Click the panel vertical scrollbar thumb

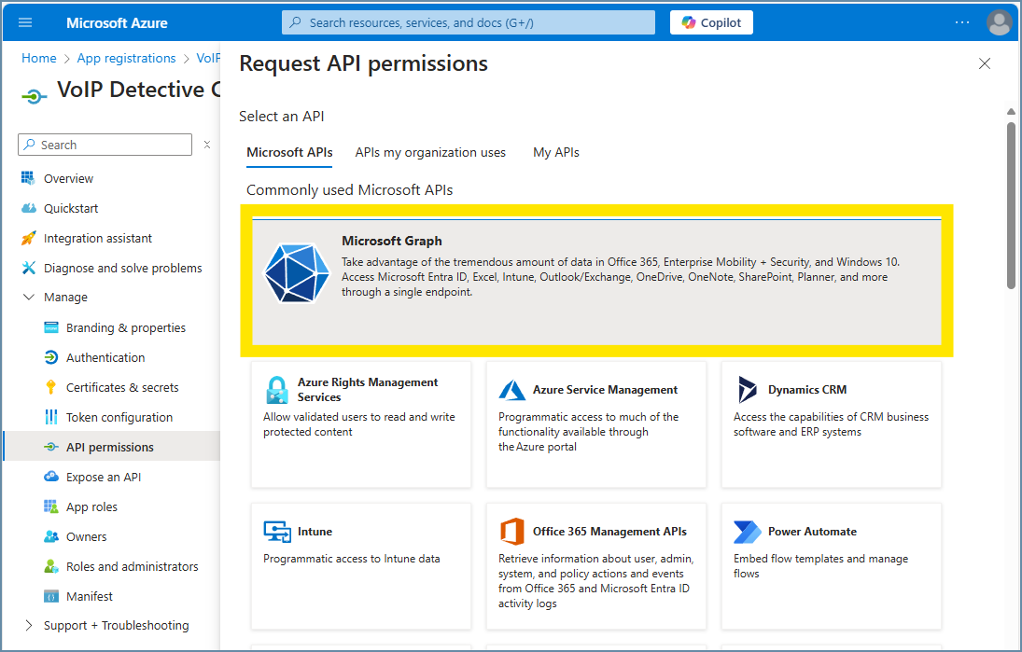1011,205
